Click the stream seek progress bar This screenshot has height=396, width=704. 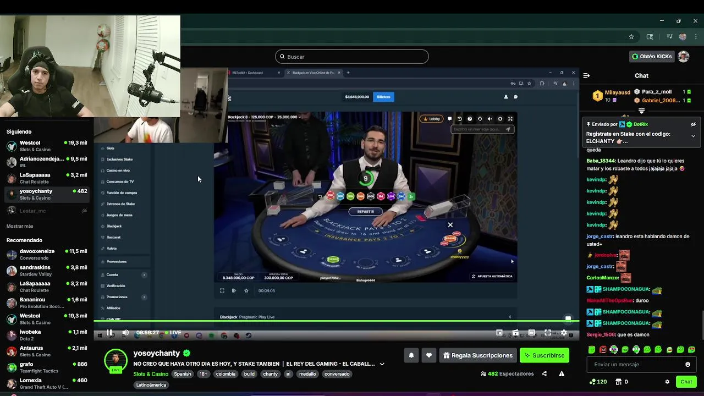(336, 321)
